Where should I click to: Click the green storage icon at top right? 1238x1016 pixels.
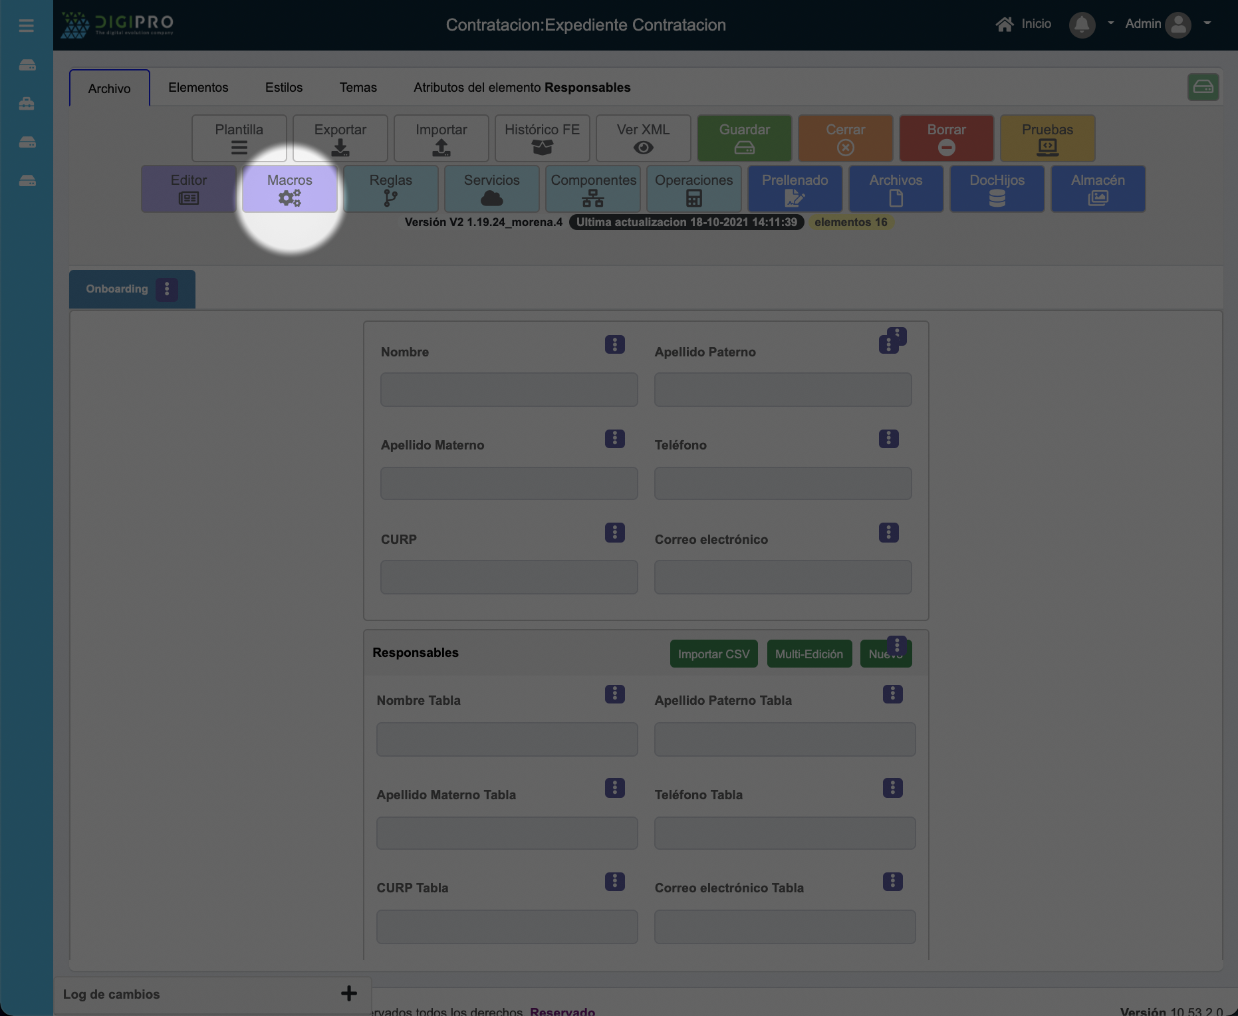click(x=1203, y=87)
